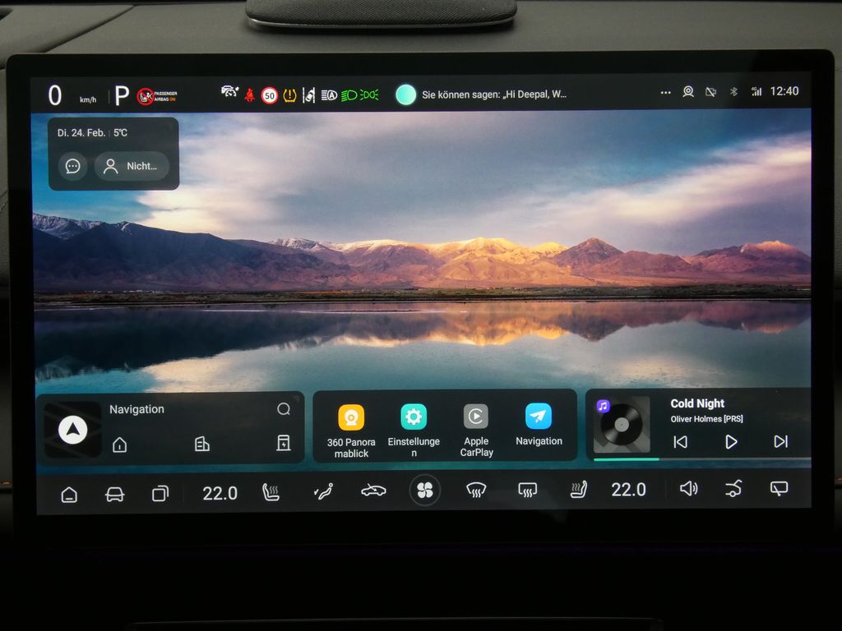Launch Apple CarPlay
The width and height of the screenshot is (842, 631).
click(475, 417)
